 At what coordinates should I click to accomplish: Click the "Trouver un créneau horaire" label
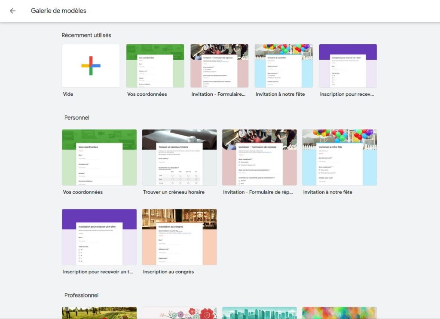click(174, 192)
